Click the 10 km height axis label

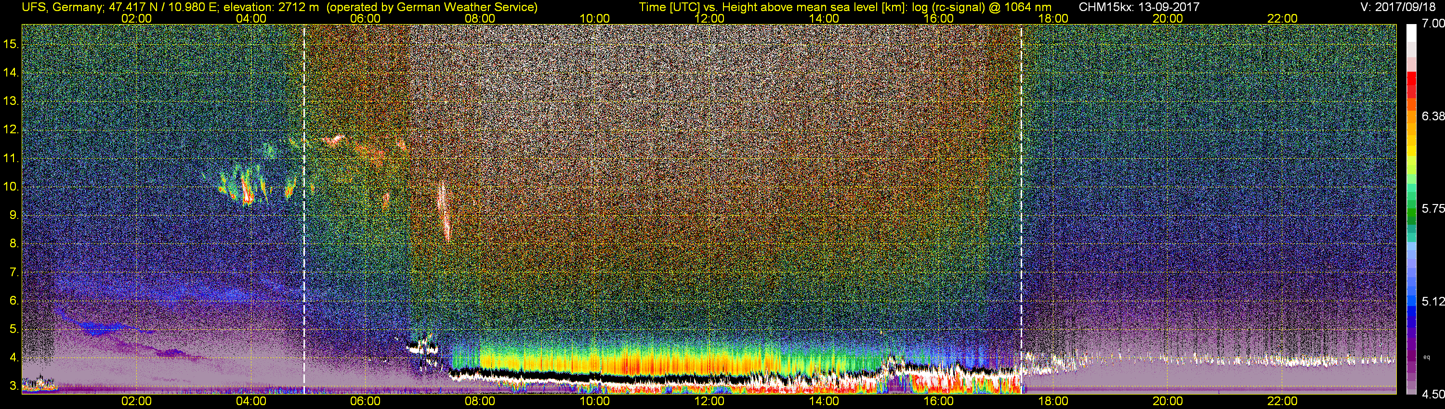point(11,187)
